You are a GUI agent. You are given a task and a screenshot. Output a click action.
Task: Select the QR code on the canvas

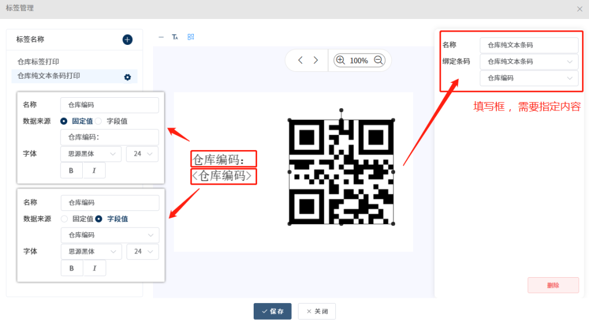[341, 172]
